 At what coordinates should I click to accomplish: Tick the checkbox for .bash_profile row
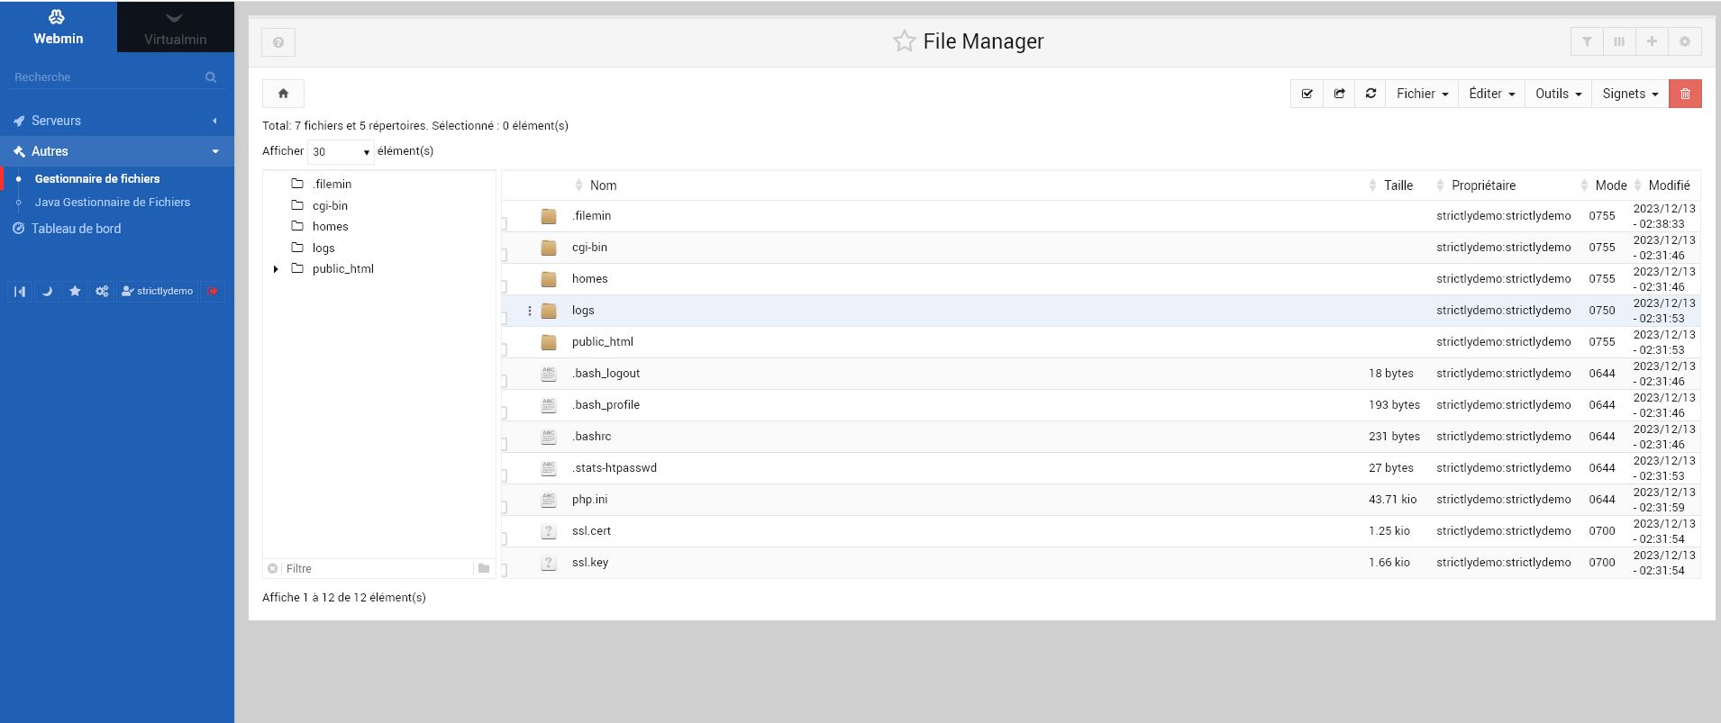505,411
